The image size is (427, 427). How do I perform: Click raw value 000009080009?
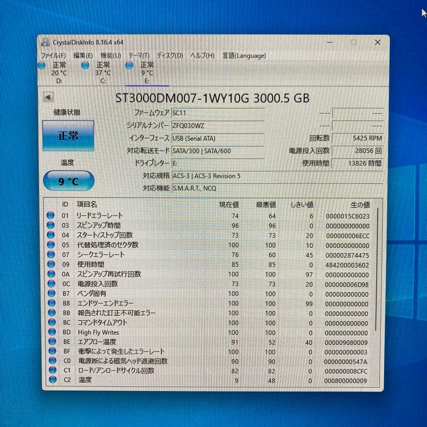[x=346, y=342]
